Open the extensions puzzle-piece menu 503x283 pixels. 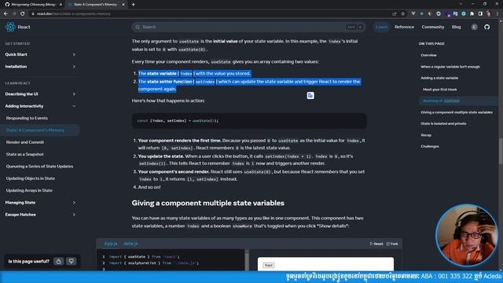click(x=472, y=14)
